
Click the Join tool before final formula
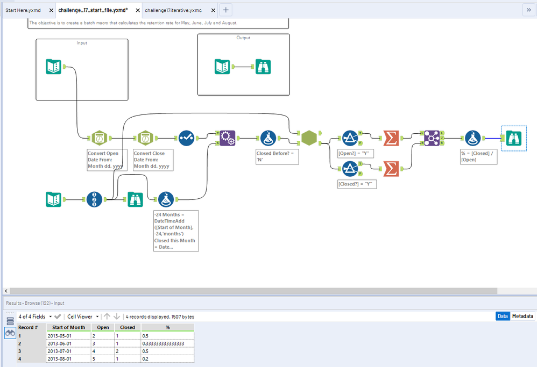click(x=432, y=138)
